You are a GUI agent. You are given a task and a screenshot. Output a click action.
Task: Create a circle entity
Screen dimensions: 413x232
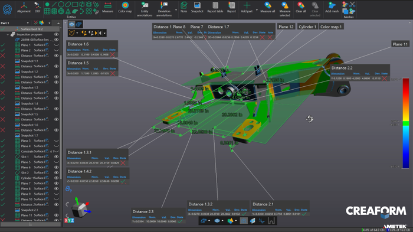click(x=61, y=4)
